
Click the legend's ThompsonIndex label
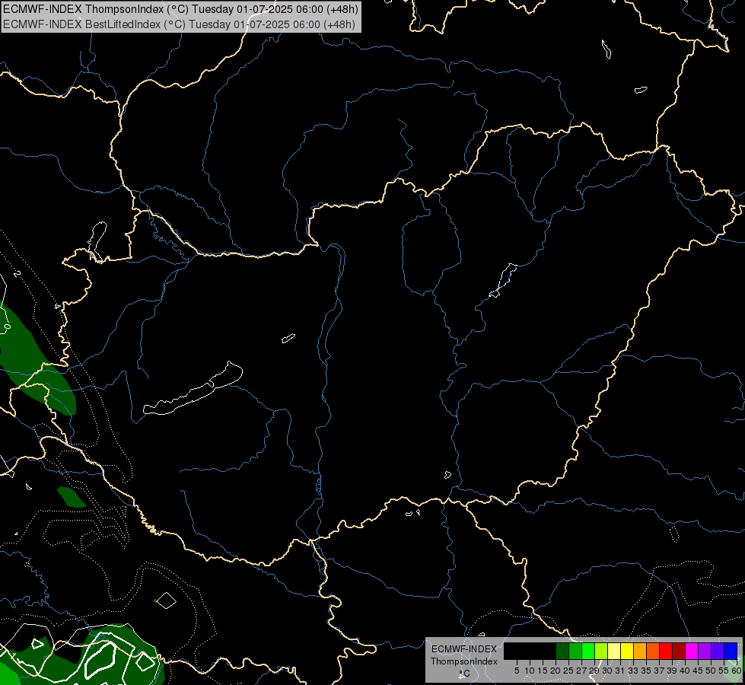[464, 661]
